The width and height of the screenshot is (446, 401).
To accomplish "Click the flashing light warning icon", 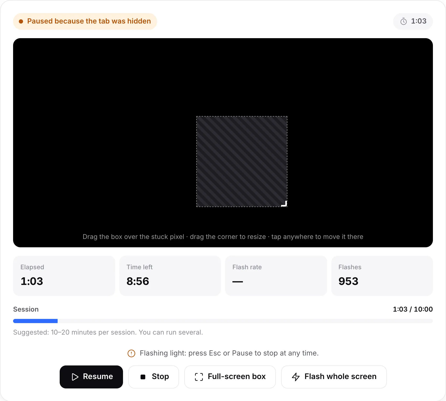I will [x=131, y=353].
